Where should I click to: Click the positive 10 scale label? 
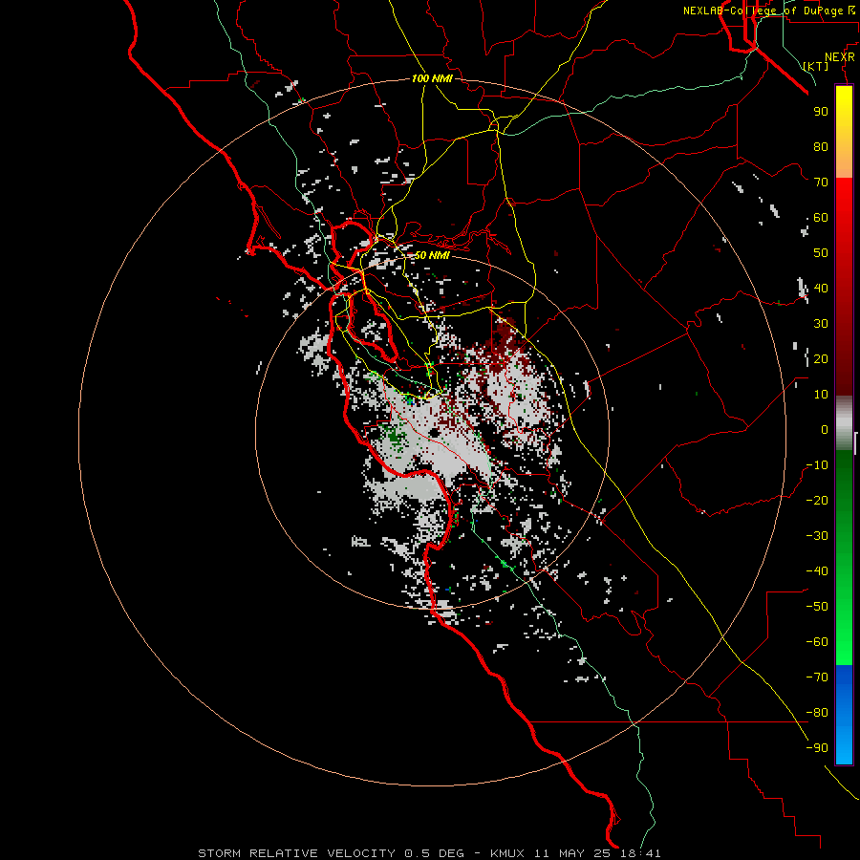[821, 395]
